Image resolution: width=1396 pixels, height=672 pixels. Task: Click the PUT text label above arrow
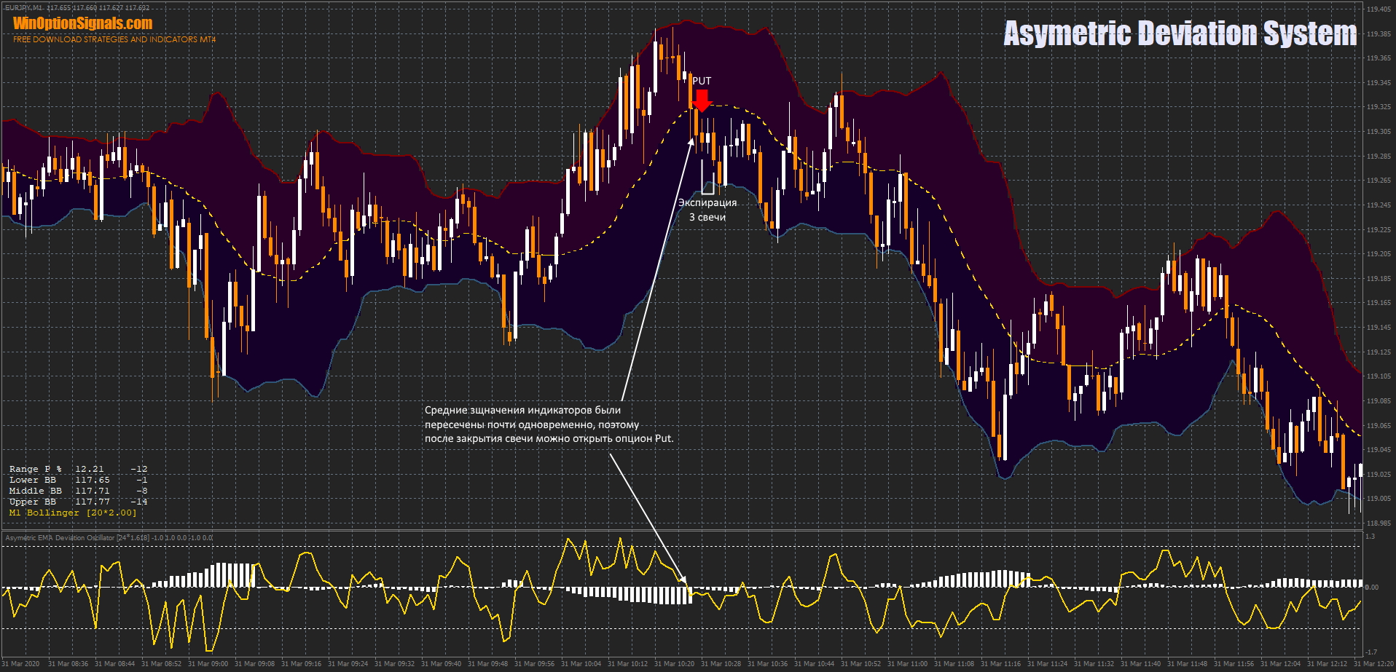click(x=702, y=81)
